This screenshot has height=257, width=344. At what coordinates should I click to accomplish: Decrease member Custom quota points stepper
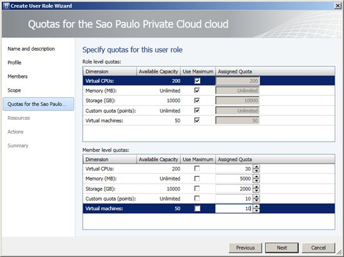coord(256,201)
